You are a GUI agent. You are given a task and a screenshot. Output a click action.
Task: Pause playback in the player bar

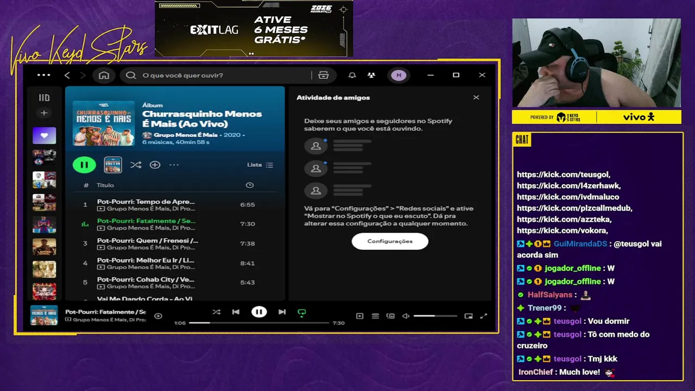click(259, 312)
